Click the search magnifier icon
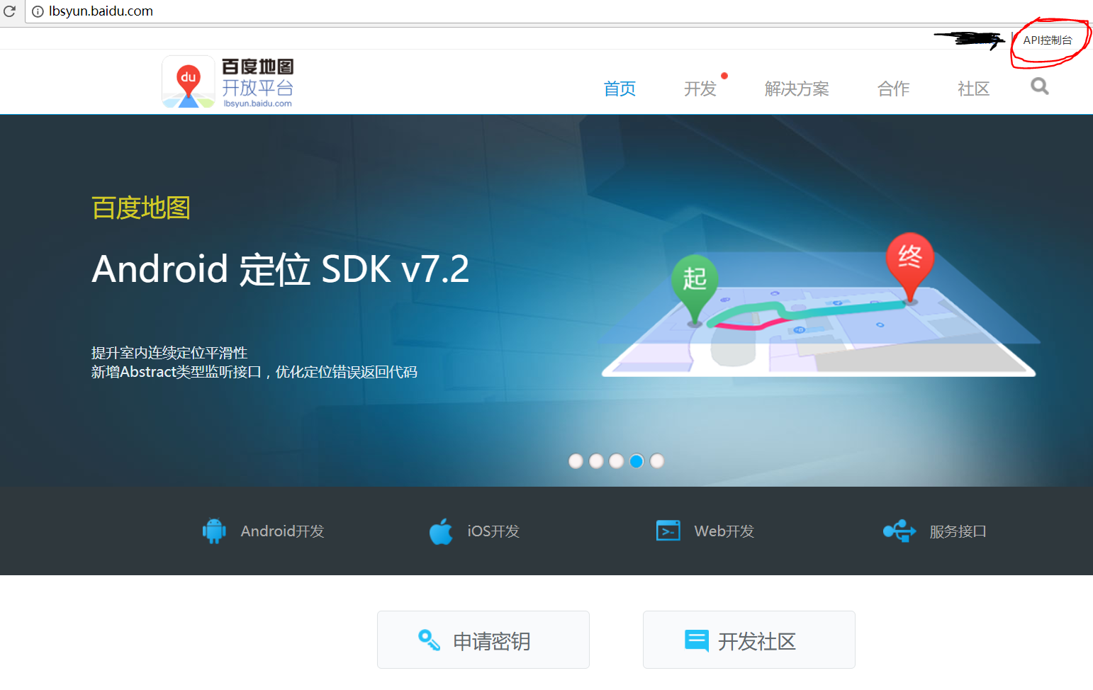Image resolution: width=1093 pixels, height=690 pixels. pyautogui.click(x=1040, y=86)
